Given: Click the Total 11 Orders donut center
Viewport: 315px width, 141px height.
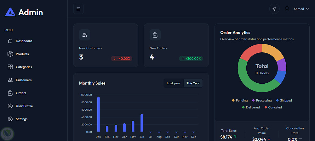Looking at the screenshot, I should click(262, 69).
